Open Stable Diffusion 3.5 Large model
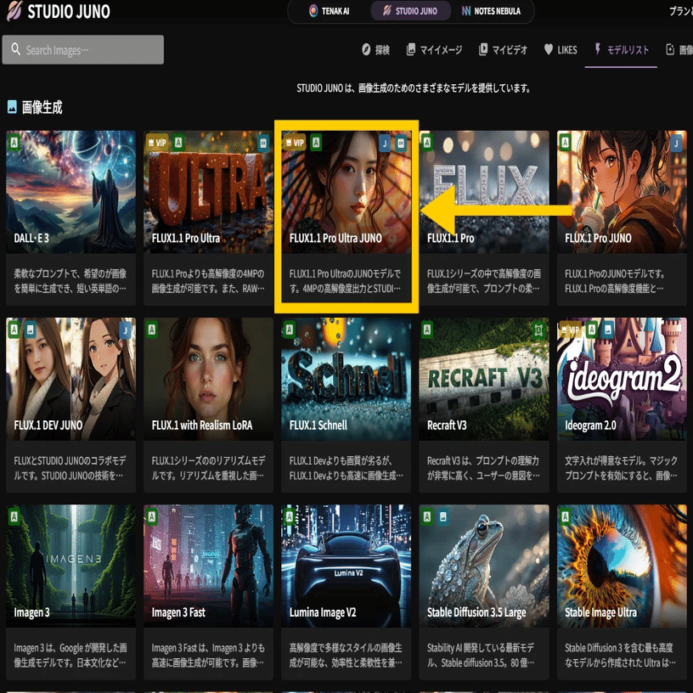This screenshot has height=693, width=693. click(484, 592)
